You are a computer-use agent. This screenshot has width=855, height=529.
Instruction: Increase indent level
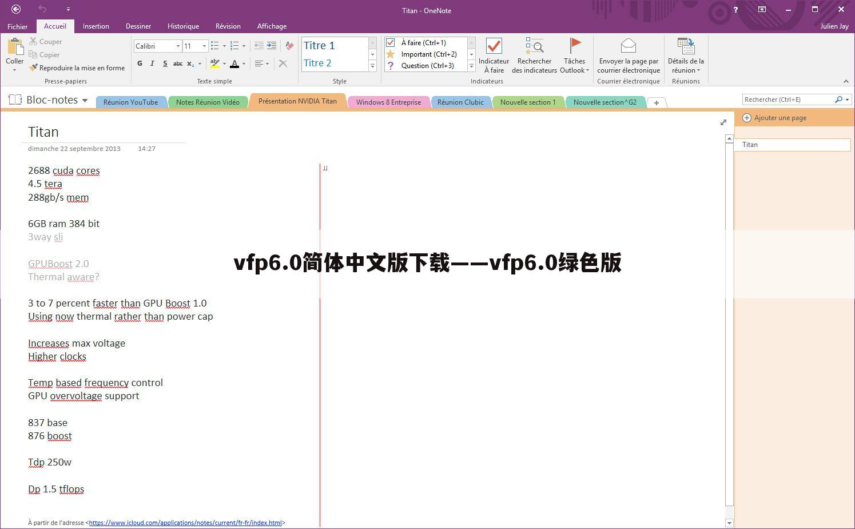click(272, 46)
